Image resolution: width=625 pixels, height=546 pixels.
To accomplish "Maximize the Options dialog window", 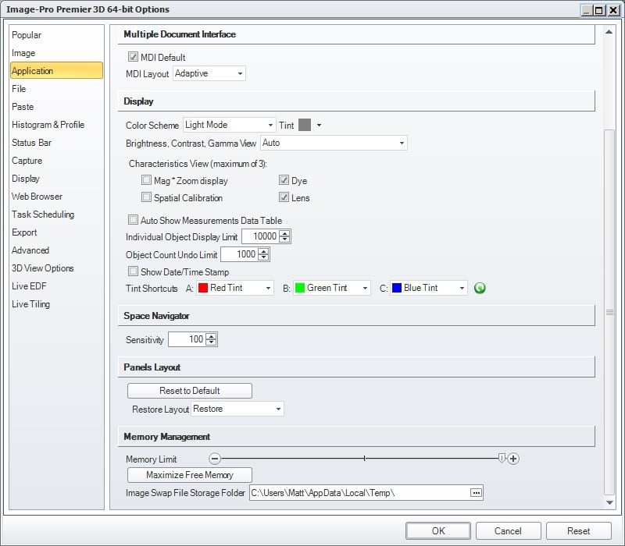I will click(598, 10).
